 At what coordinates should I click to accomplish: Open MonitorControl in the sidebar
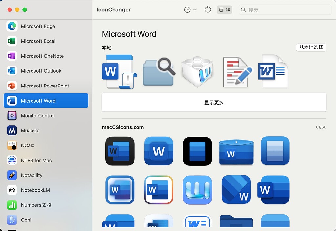[46, 115]
